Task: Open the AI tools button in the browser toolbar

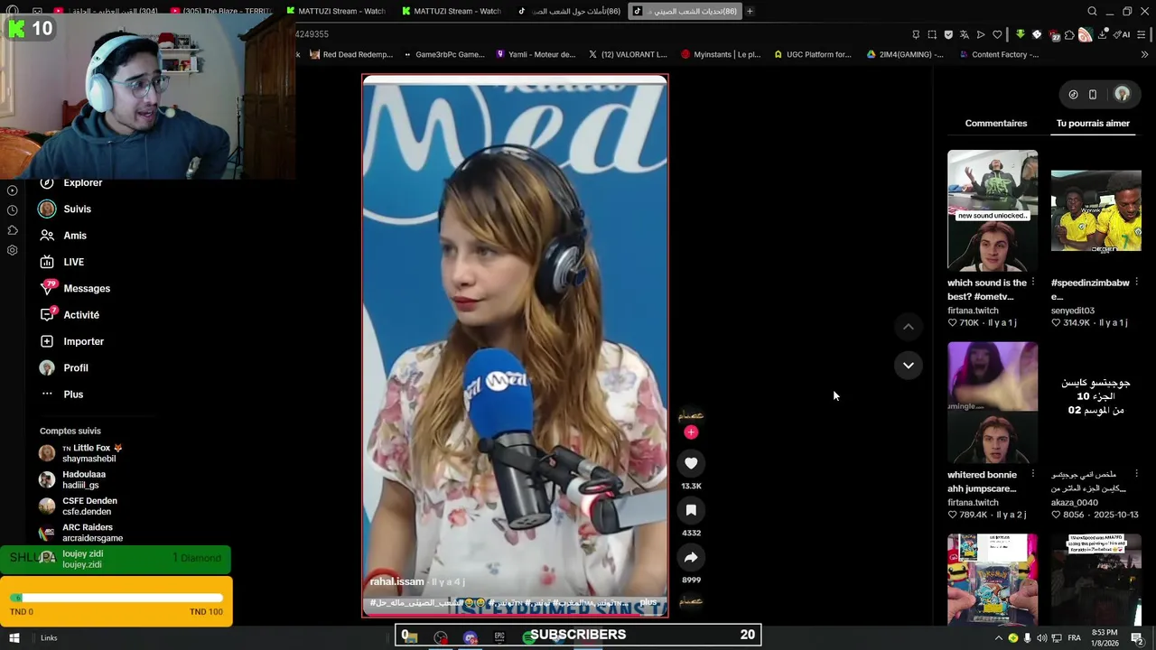Action: tap(1123, 34)
